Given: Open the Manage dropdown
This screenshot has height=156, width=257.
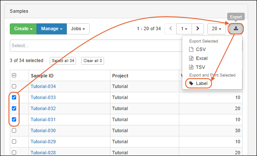Looking at the screenshot, I should [52, 29].
